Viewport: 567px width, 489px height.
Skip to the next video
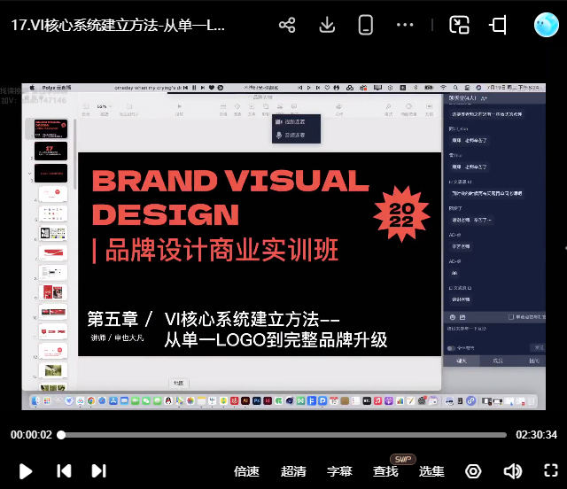(x=99, y=471)
